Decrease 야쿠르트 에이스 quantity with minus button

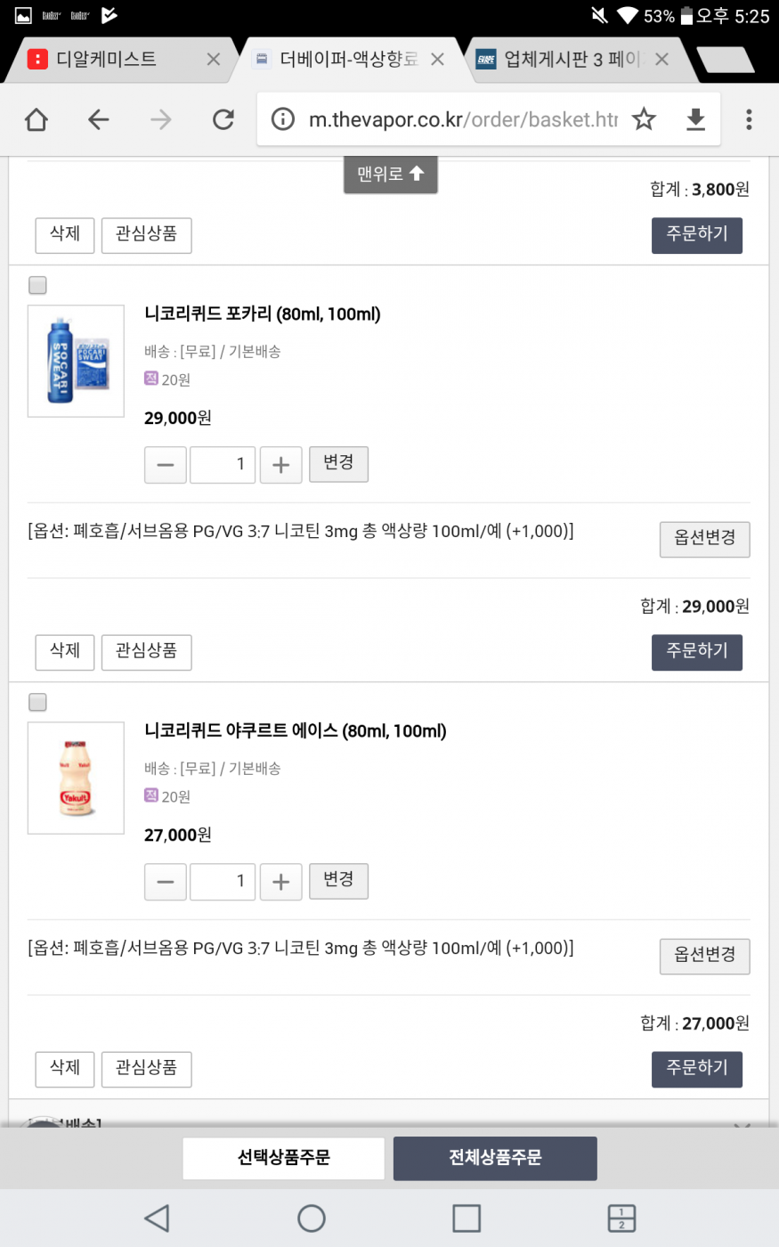click(x=166, y=882)
